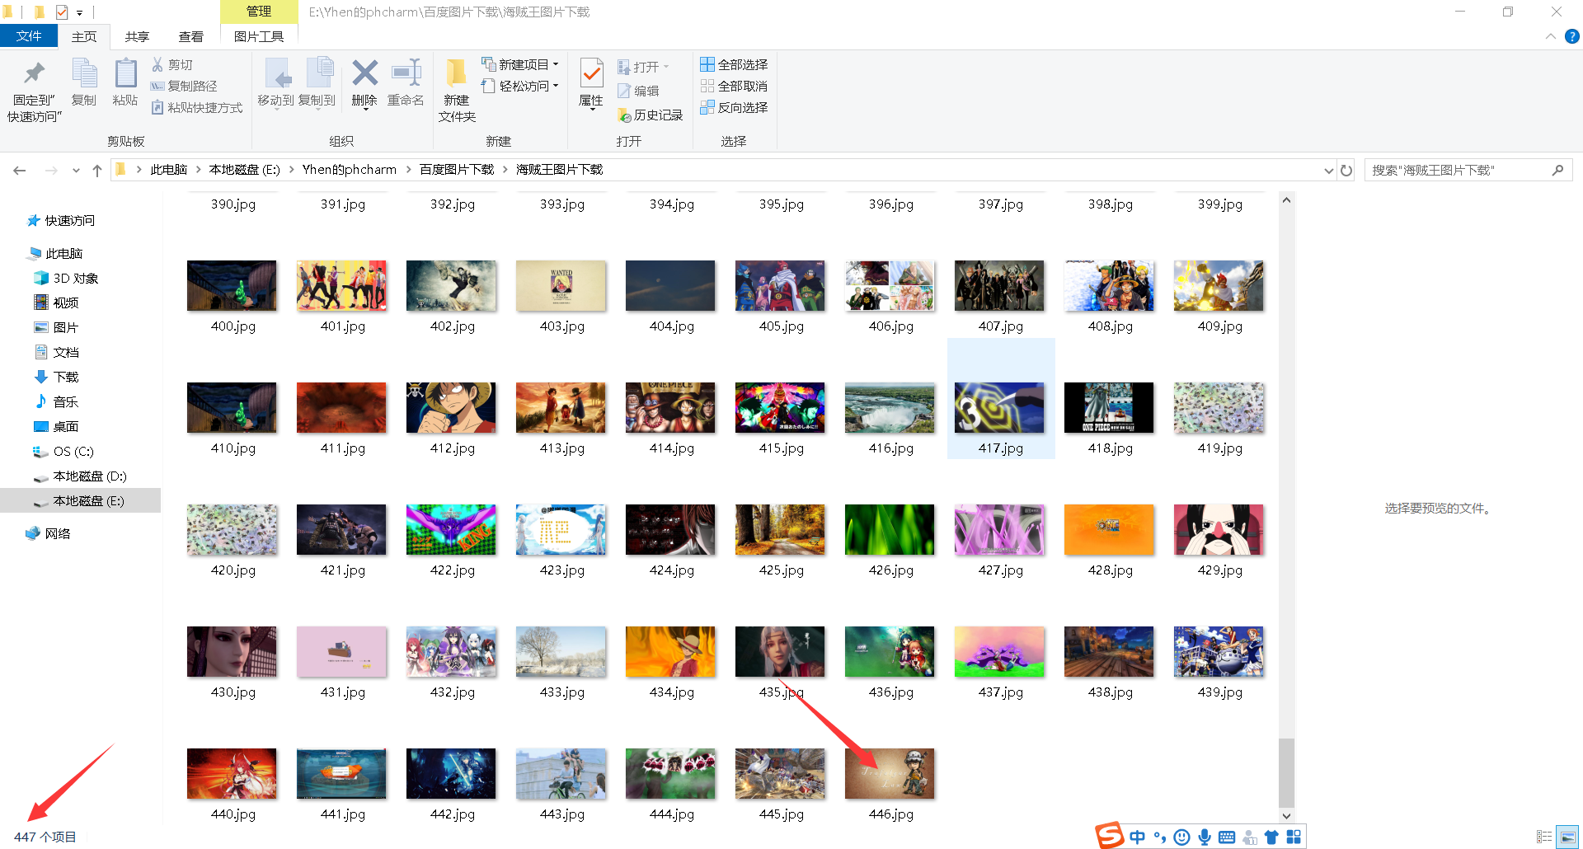Go up one folder level
1583x849 pixels.
click(97, 170)
